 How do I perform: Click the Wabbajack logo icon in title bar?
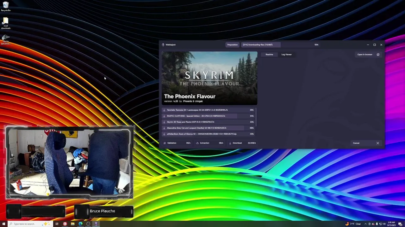coord(163,45)
